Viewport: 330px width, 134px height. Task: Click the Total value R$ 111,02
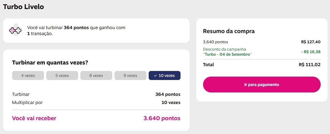(x=310, y=65)
